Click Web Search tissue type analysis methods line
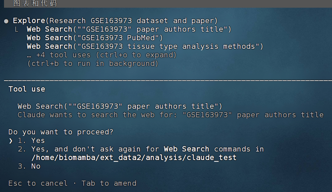The width and height of the screenshot is (332, 192). pos(145,46)
